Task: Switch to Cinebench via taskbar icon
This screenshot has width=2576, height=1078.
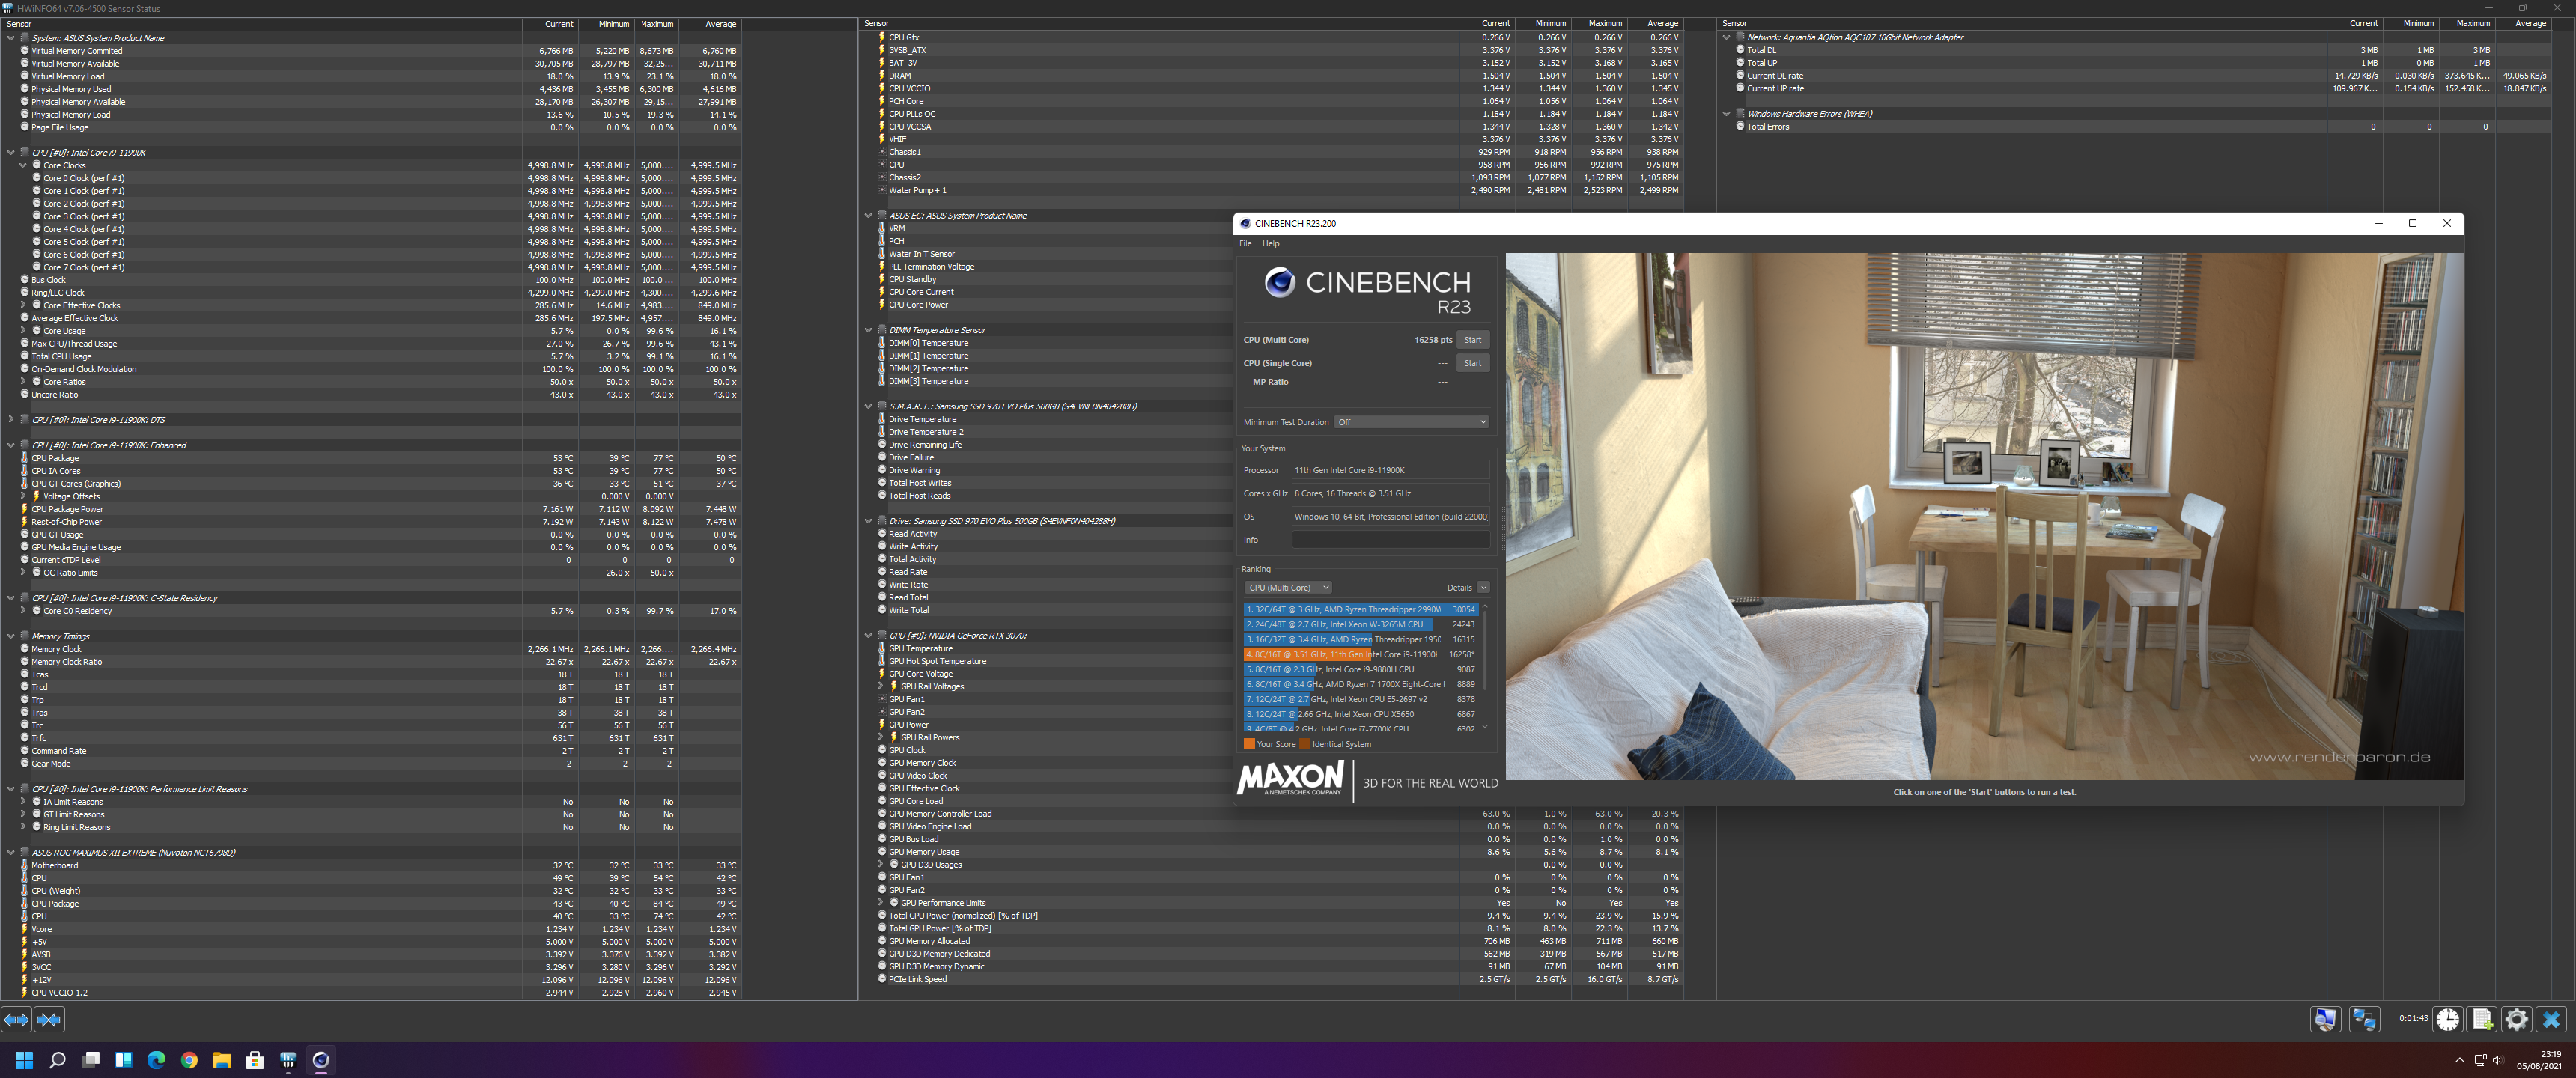Action: tap(321, 1060)
